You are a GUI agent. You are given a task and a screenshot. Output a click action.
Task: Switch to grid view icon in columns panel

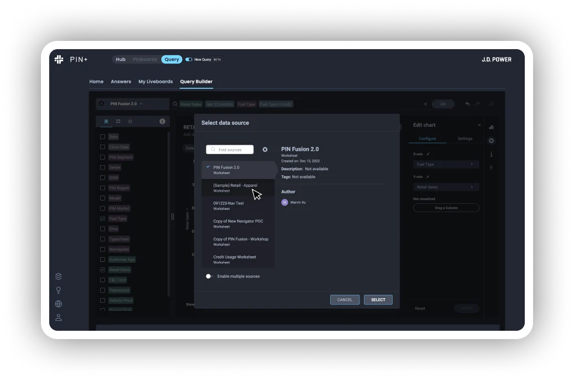118,122
